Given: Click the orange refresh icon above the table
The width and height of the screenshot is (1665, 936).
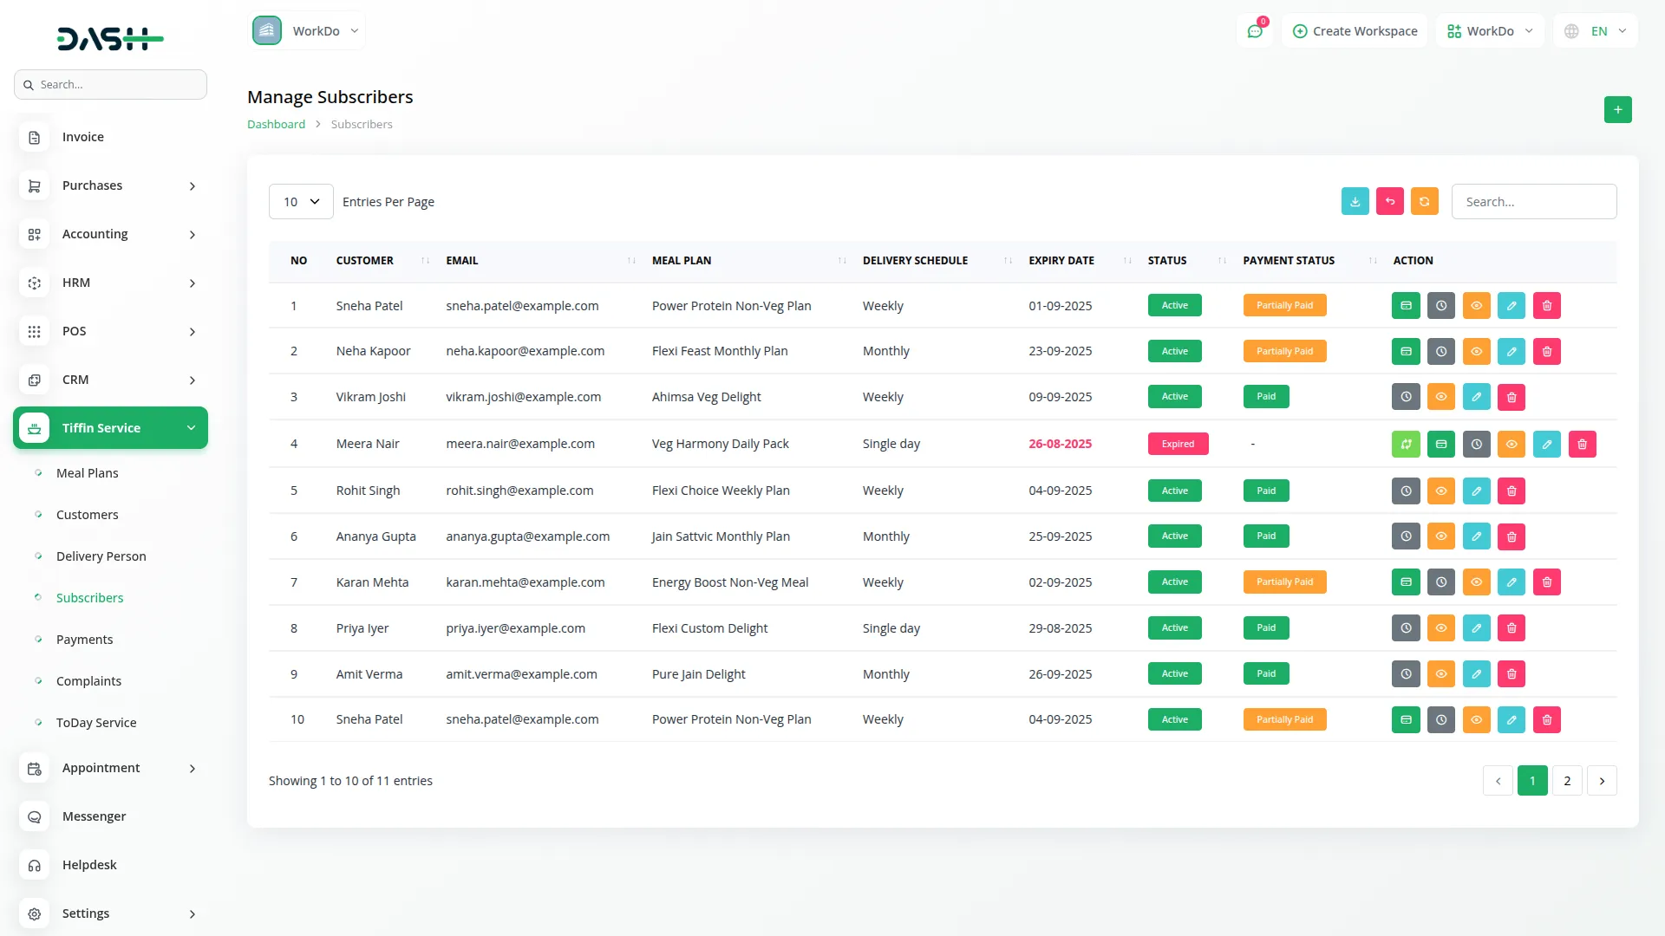Looking at the screenshot, I should pyautogui.click(x=1425, y=201).
